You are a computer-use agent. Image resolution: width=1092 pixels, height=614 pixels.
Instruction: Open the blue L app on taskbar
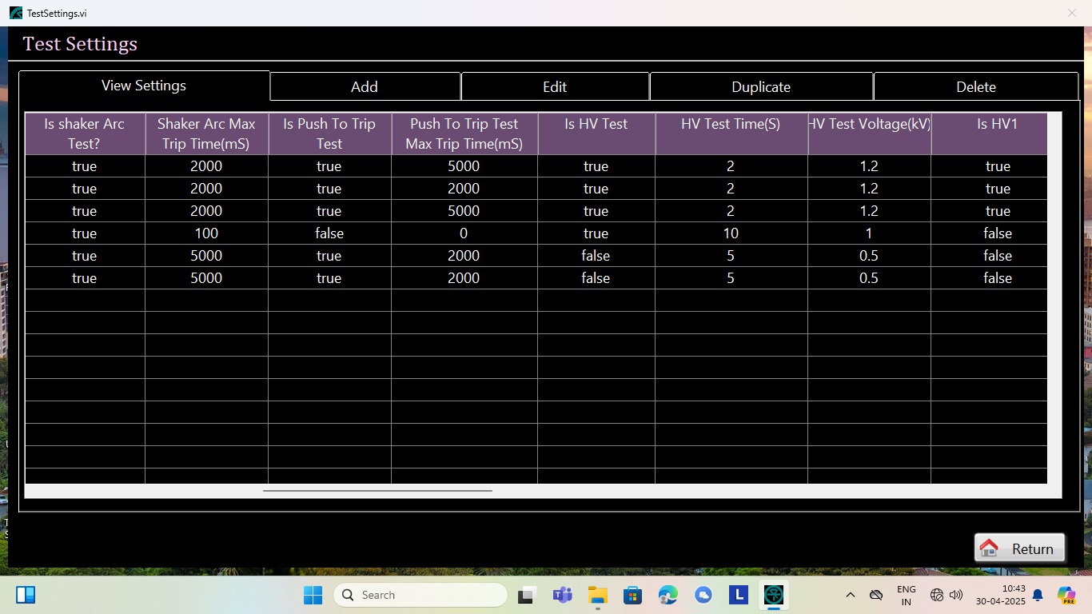point(738,595)
